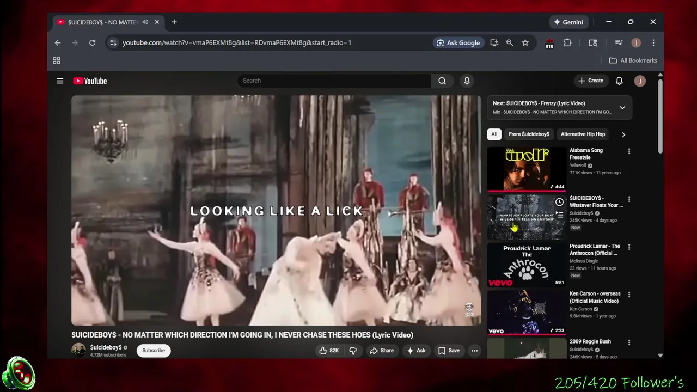Close the $UICIDEBOY$ tab
The width and height of the screenshot is (697, 392).
pos(157,22)
